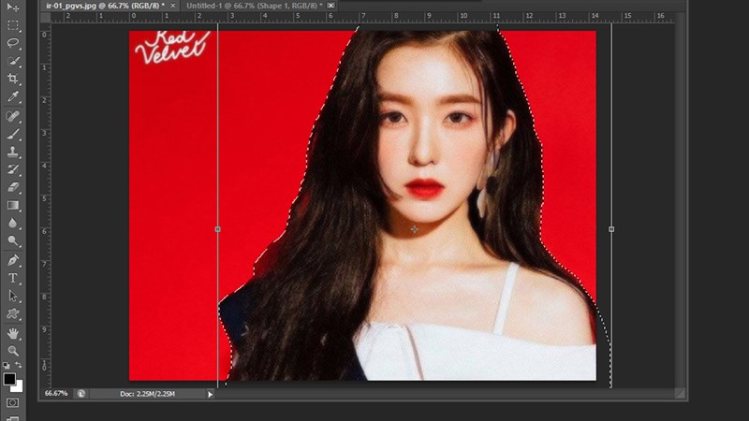Change the screen mode

coord(13,418)
